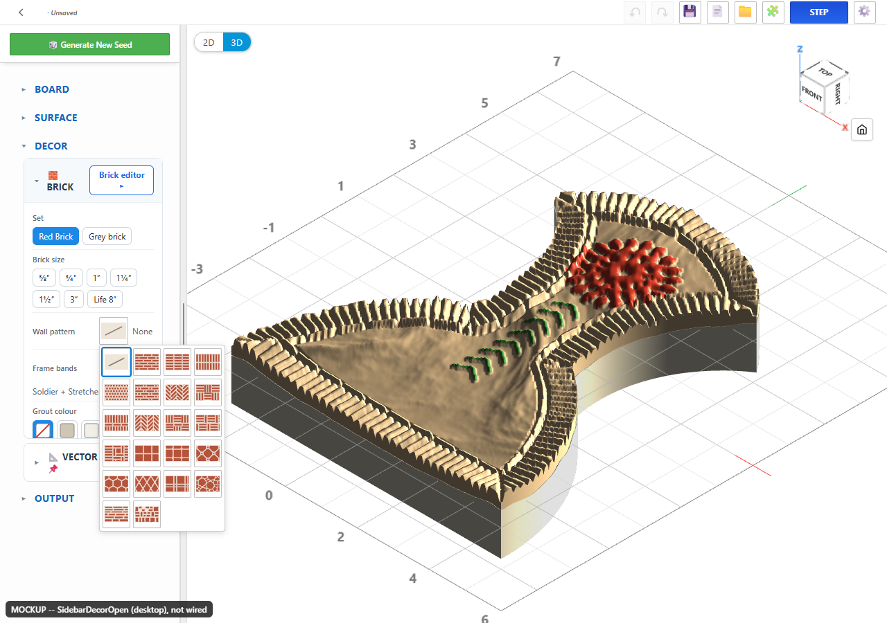Choose the herringbone wall pattern thumbnail
Screen dimensions: 887x623
tap(177, 392)
